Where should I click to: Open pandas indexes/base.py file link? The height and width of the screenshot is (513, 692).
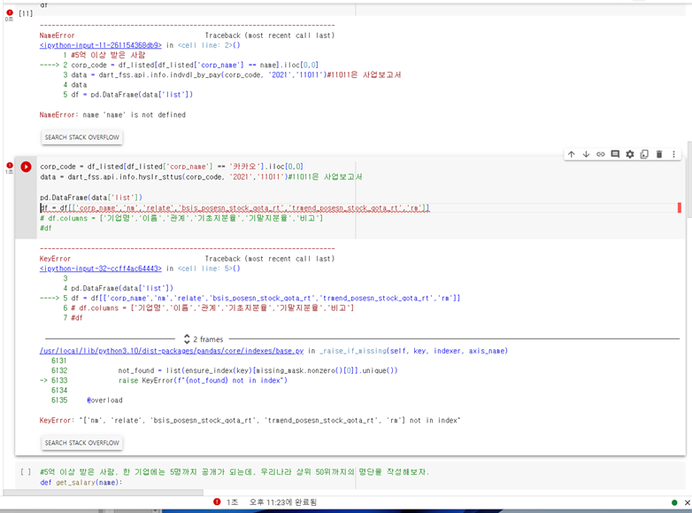pyautogui.click(x=172, y=351)
